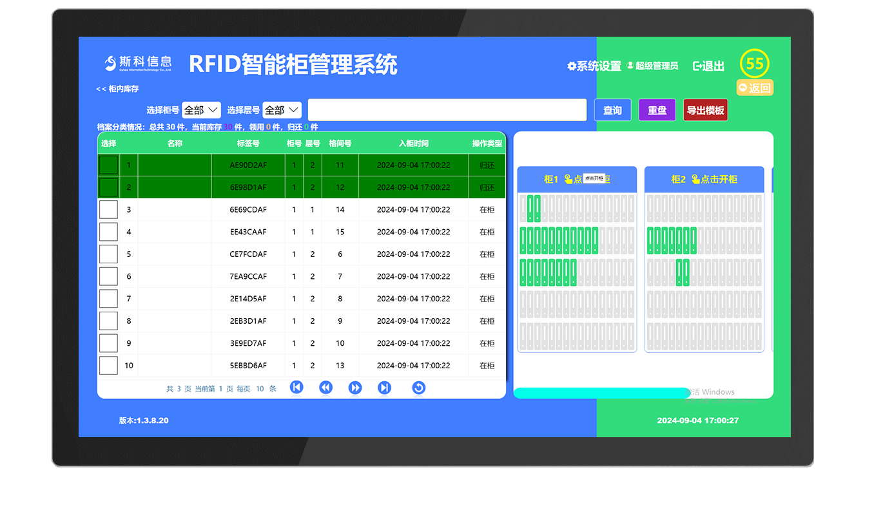Click inside the empty search input field

(x=447, y=109)
